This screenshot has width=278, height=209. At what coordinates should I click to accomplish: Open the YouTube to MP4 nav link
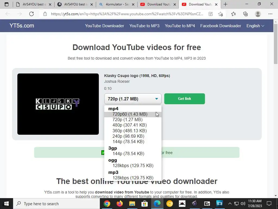coord(180,26)
